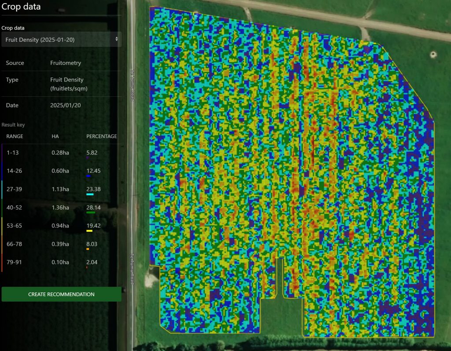Image resolution: width=451 pixels, height=351 pixels.
Task: Click the 1.36ha area value
Action: click(x=60, y=207)
